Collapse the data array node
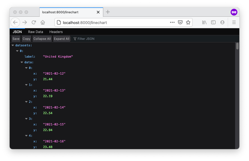 [22, 62]
